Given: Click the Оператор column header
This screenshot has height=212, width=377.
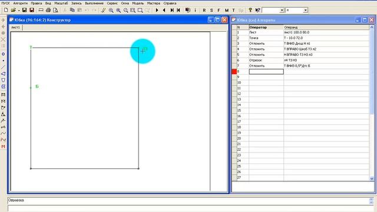Looking at the screenshot, I should (266, 27).
